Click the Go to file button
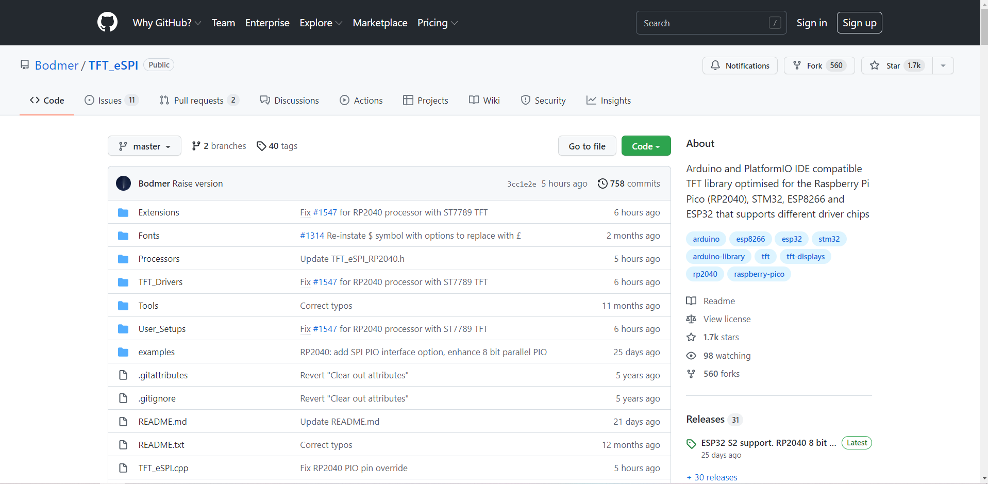This screenshot has width=988, height=484. pos(587,146)
